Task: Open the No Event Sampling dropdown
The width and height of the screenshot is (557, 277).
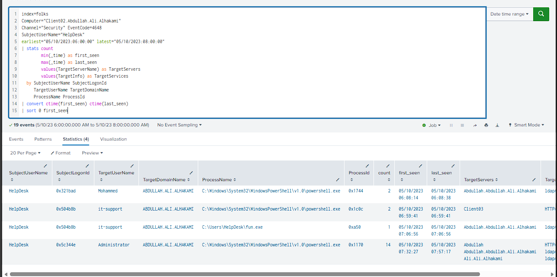Action: pos(180,125)
